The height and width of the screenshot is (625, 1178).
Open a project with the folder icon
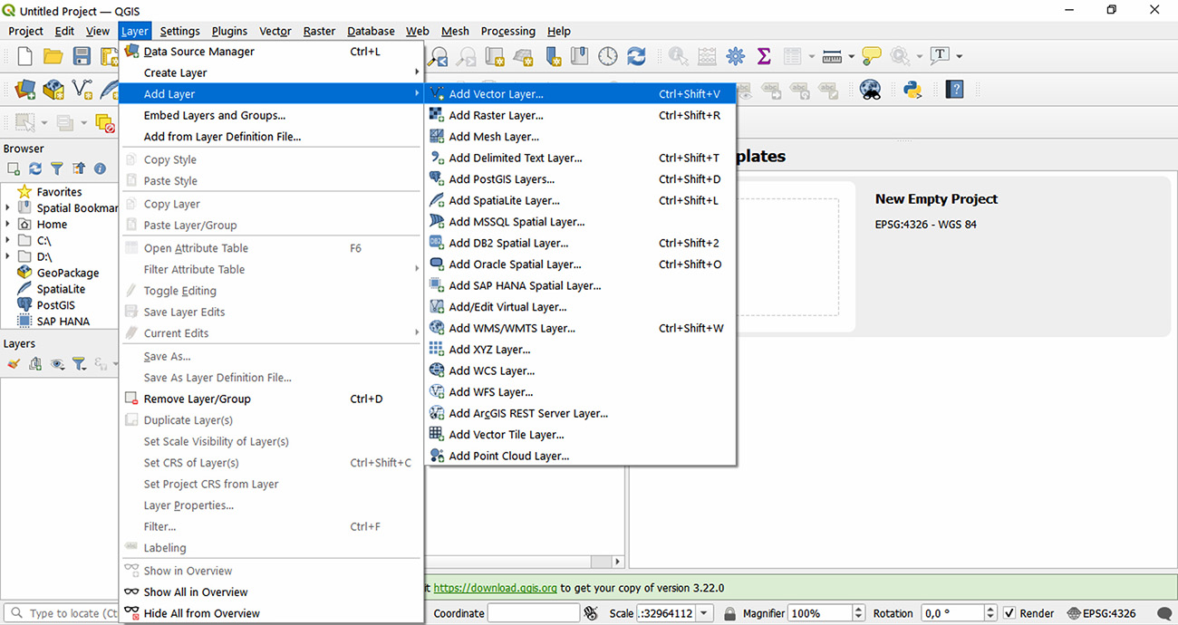[x=53, y=56]
